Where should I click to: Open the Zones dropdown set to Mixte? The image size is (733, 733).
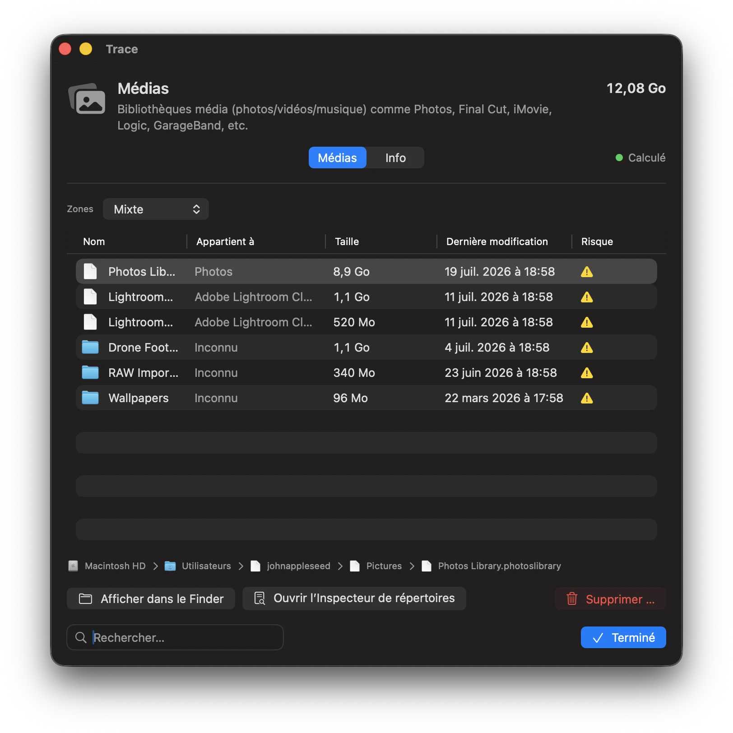156,209
